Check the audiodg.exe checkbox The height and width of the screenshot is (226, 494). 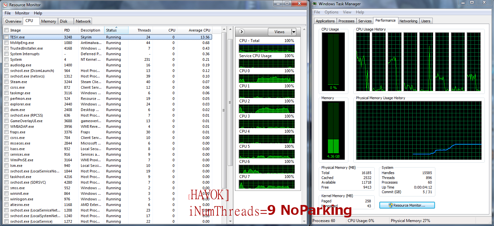(x=6, y=65)
